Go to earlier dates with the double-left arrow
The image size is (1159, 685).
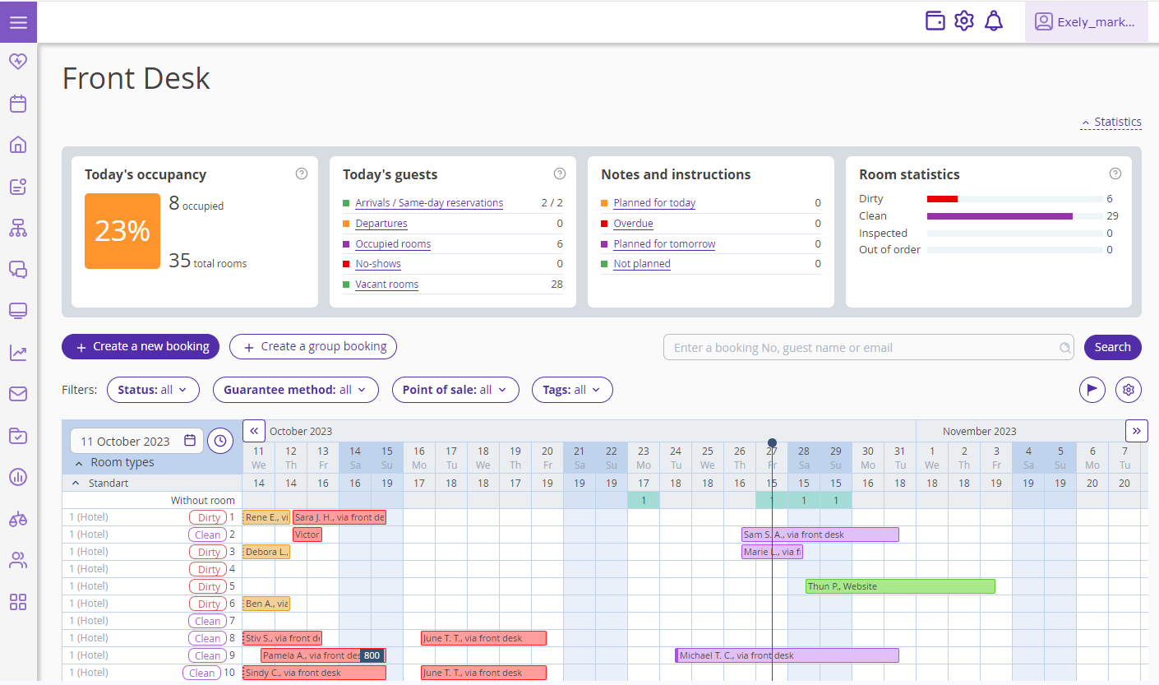pos(254,430)
